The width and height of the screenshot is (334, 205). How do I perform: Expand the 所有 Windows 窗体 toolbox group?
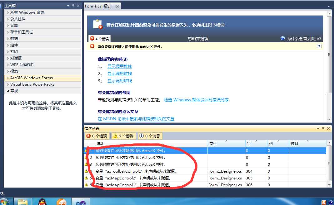(x=42, y=12)
